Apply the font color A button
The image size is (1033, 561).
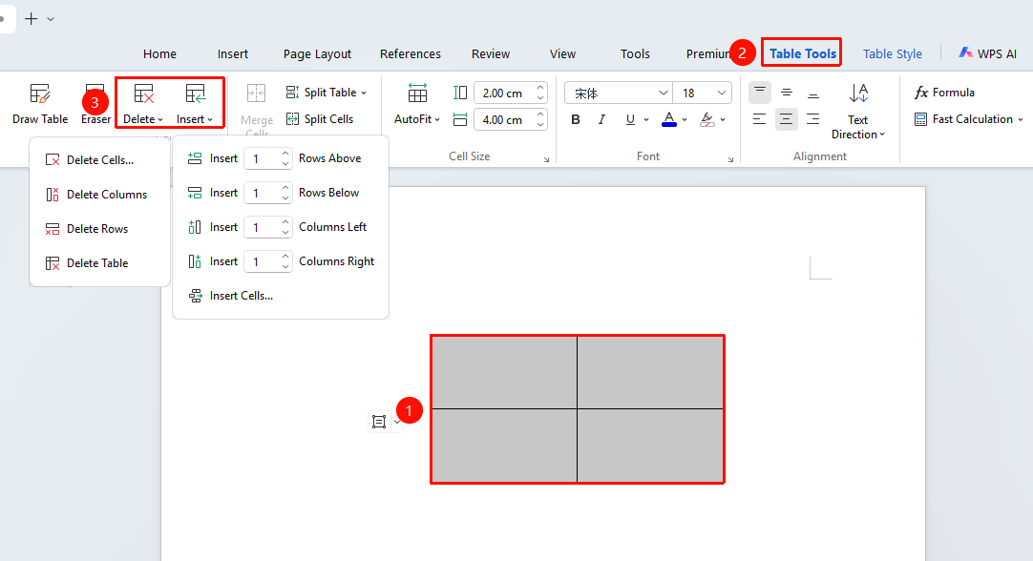pyautogui.click(x=669, y=119)
